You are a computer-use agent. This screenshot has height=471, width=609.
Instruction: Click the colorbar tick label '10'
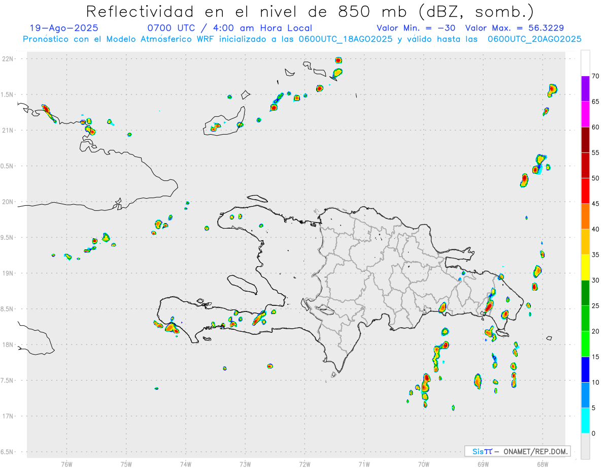tap(596, 383)
